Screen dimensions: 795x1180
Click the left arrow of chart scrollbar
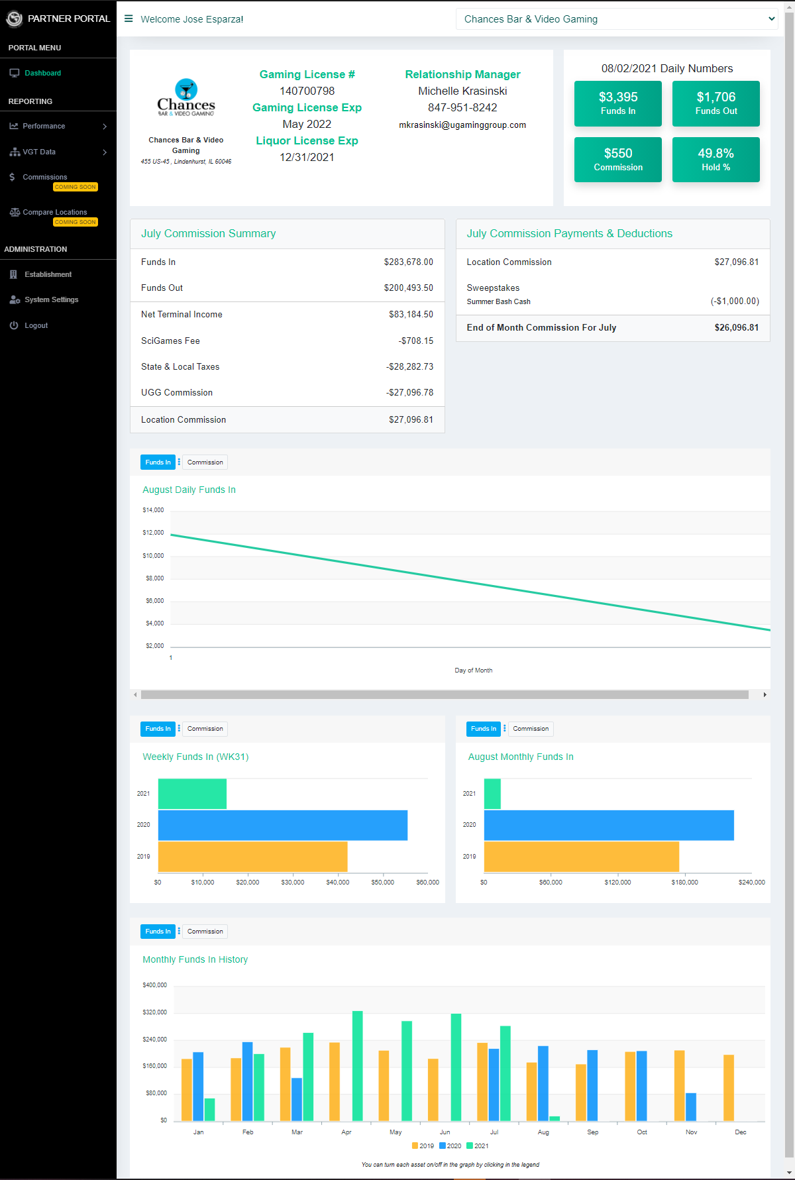point(135,694)
